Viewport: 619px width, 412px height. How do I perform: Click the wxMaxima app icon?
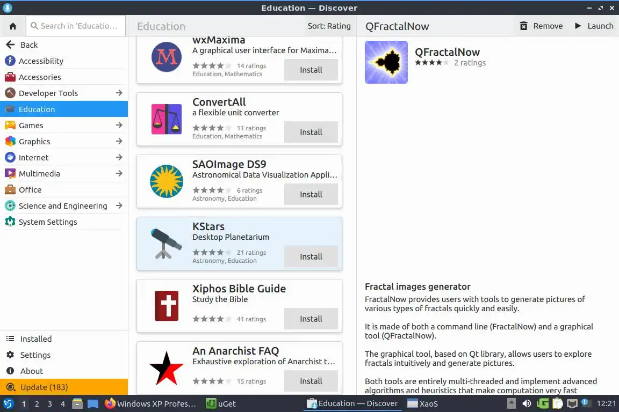point(167,57)
